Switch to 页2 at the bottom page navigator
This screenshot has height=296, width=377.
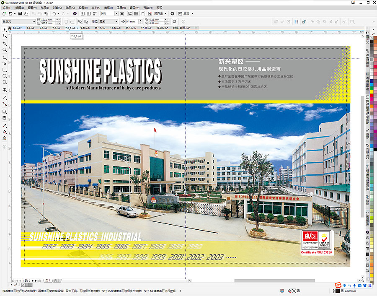(x=57, y=280)
